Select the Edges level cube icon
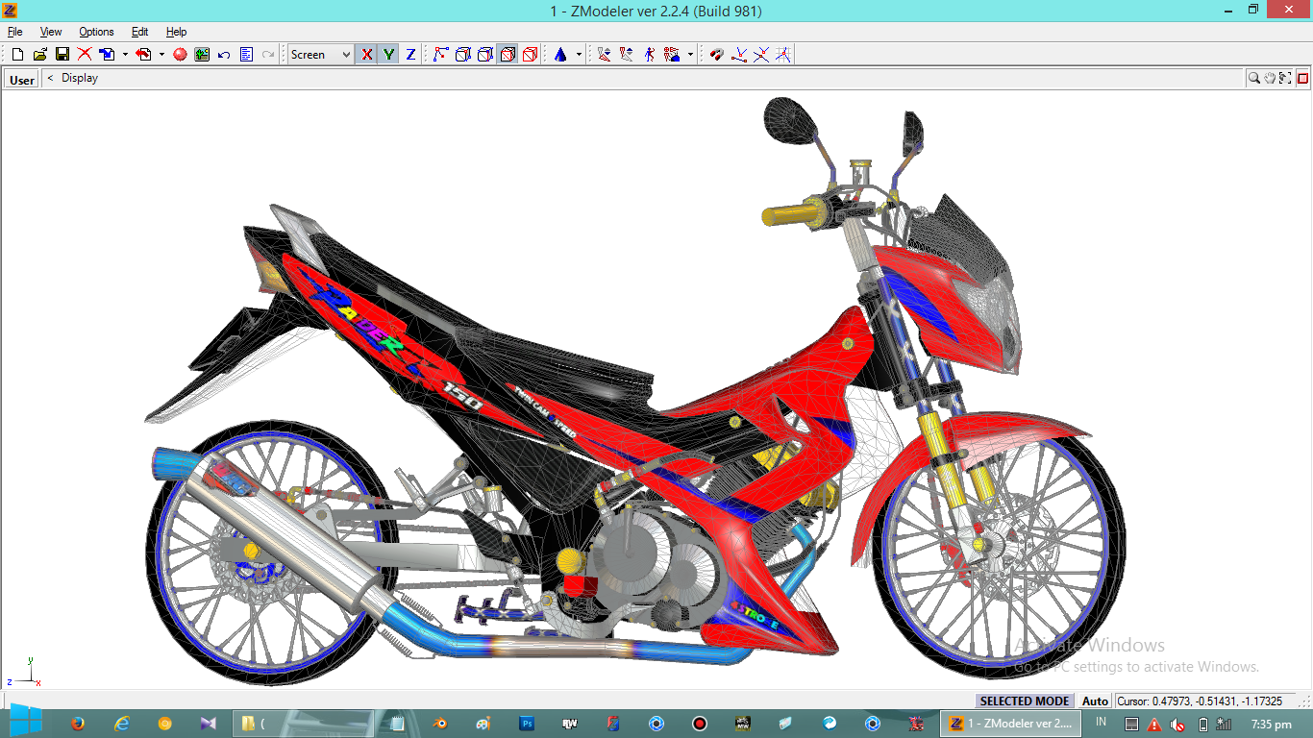This screenshot has height=738, width=1313. [x=462, y=55]
